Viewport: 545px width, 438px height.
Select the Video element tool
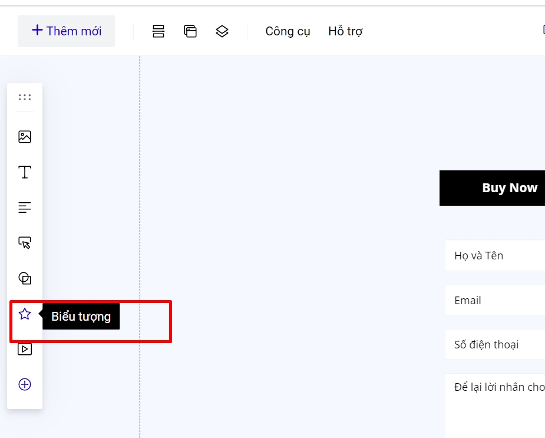point(25,349)
